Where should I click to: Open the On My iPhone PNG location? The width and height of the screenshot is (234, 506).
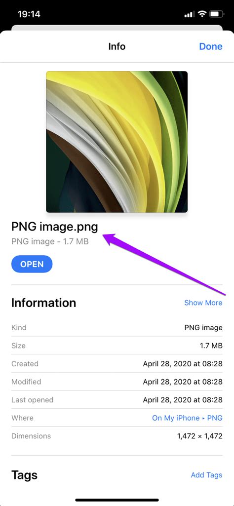(187, 418)
